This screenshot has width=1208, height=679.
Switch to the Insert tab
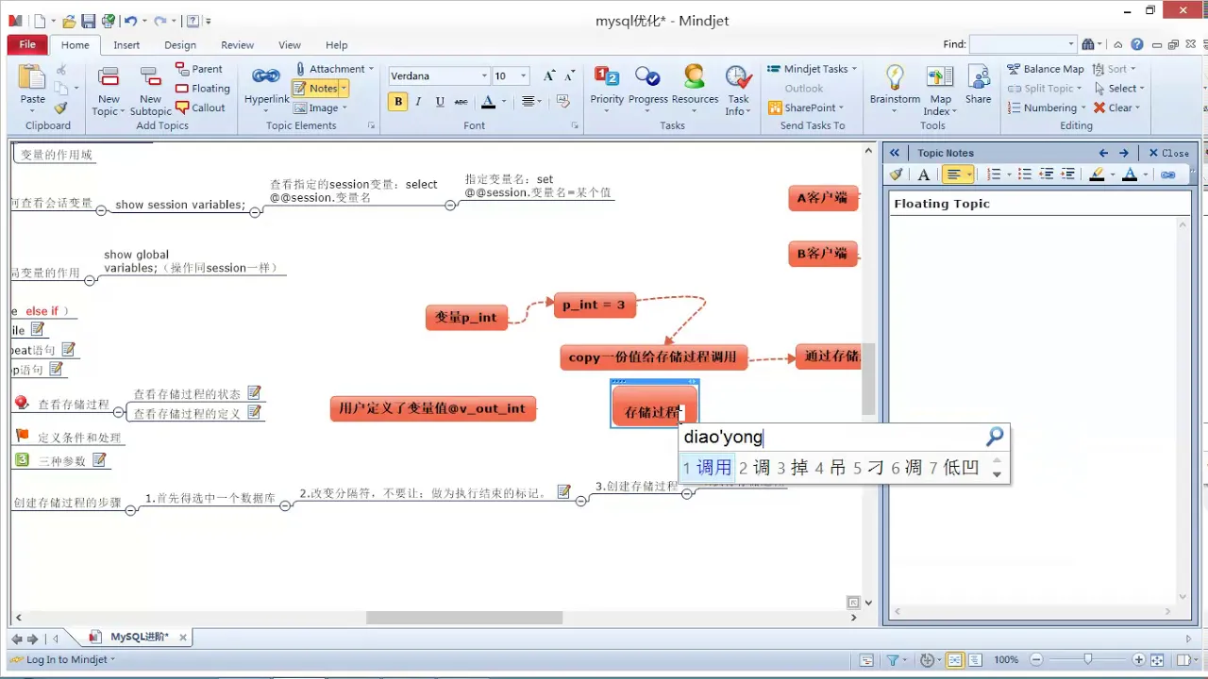tap(126, 44)
